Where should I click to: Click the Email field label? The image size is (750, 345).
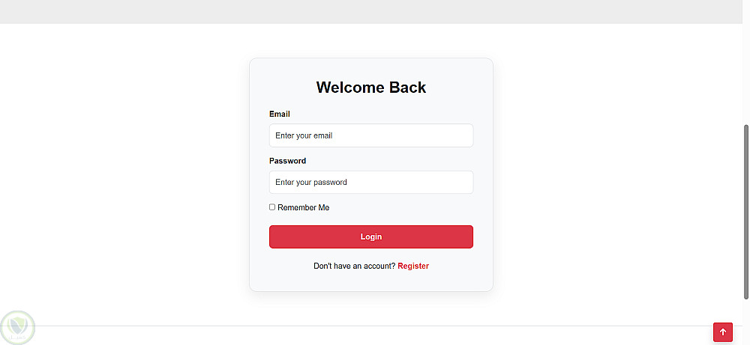279,114
